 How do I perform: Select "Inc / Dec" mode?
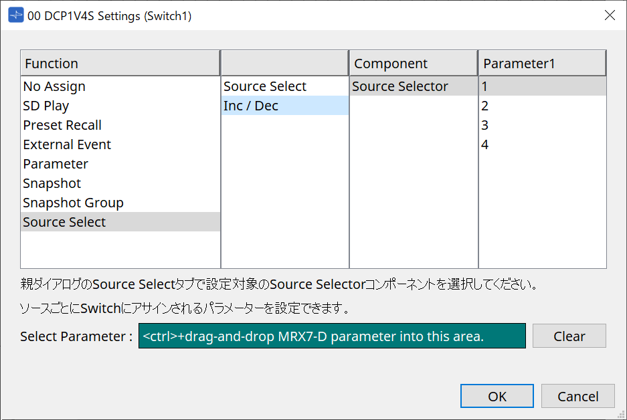(x=250, y=106)
